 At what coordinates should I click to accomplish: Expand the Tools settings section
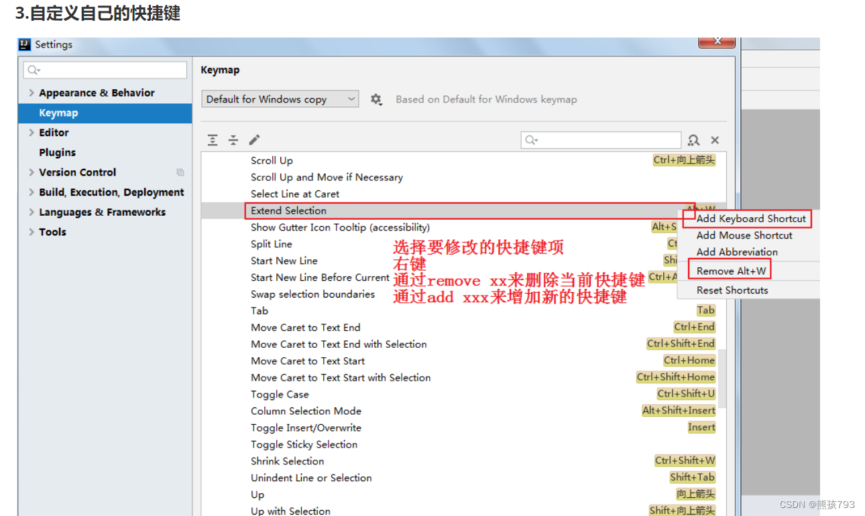pos(32,232)
